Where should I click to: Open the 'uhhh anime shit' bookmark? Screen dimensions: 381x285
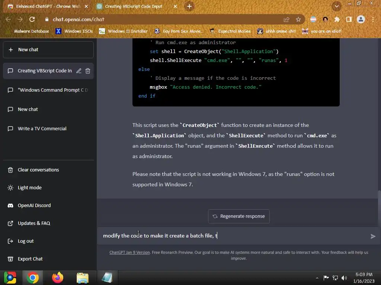(276, 31)
